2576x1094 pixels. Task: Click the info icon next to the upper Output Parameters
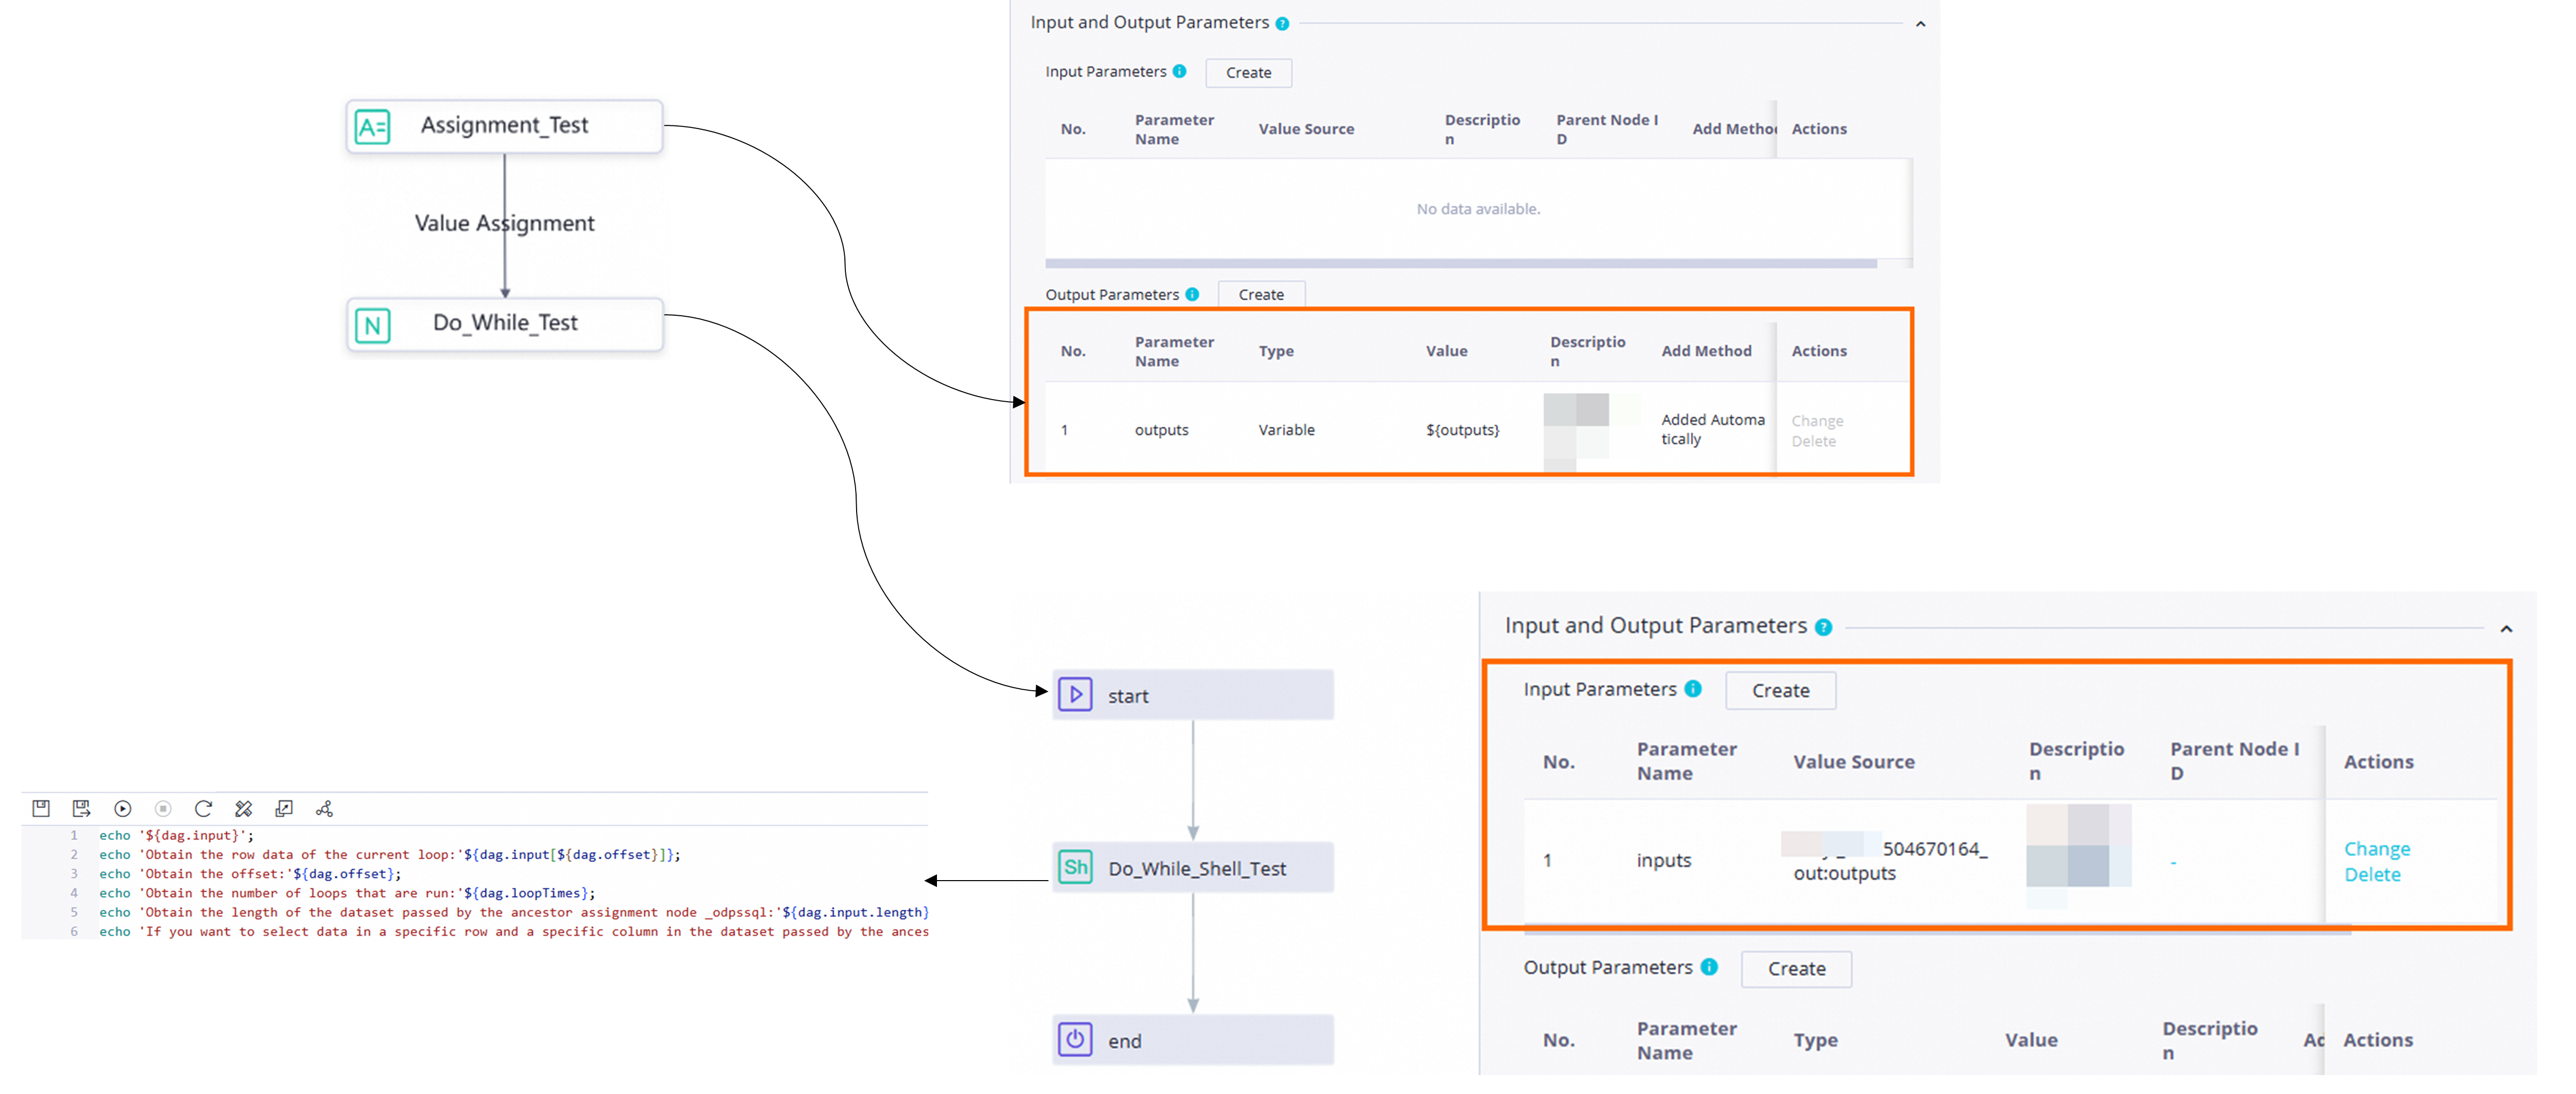click(1192, 294)
